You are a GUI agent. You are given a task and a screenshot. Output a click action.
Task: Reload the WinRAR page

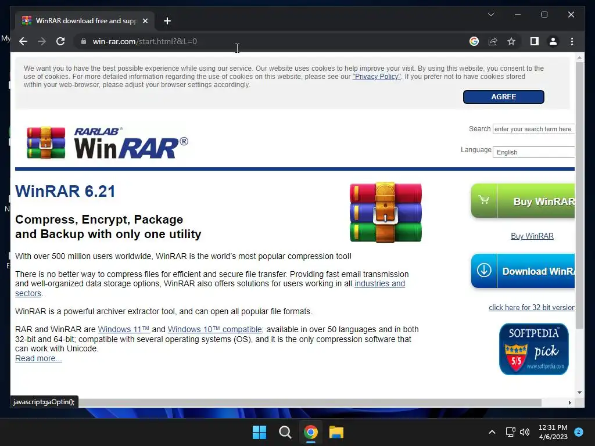pyautogui.click(x=60, y=41)
